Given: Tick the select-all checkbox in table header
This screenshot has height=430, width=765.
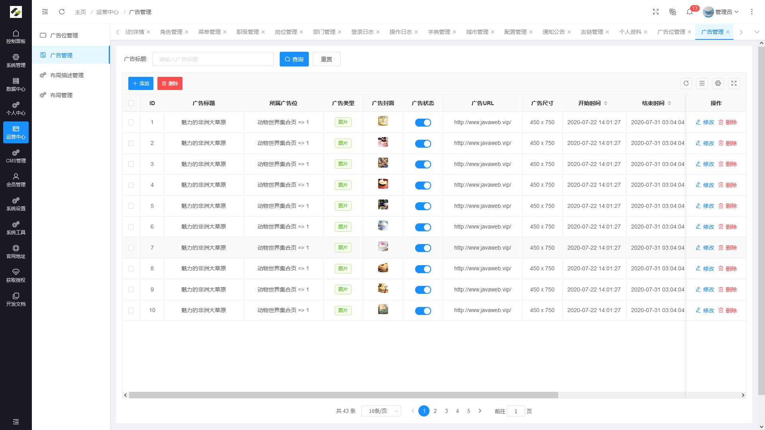Looking at the screenshot, I should coord(131,103).
